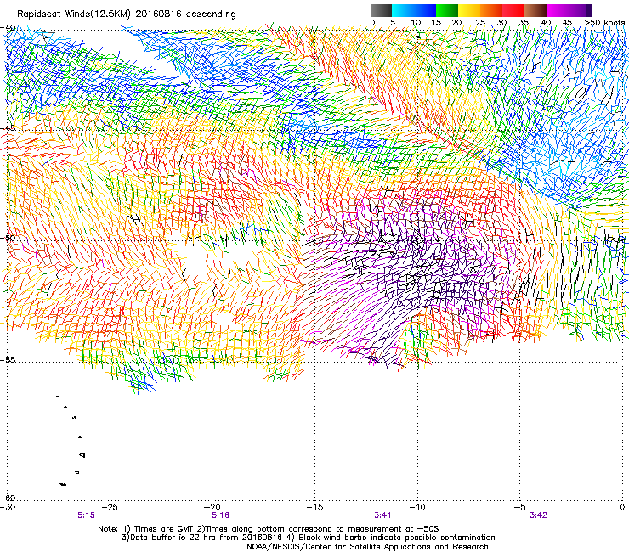Click the '-30' longitude axis label
629x552 pixels.
point(8,507)
